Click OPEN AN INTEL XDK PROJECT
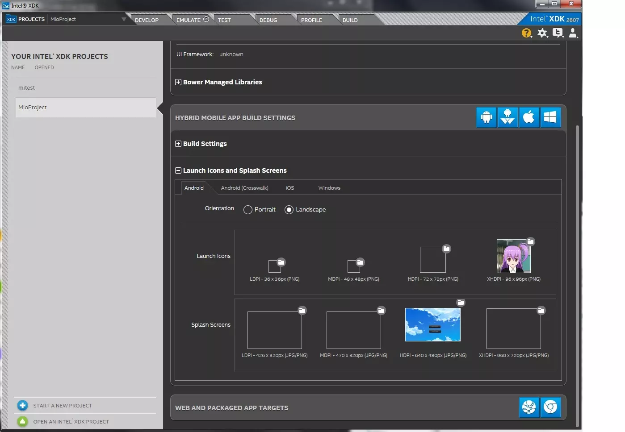The width and height of the screenshot is (625, 432). tap(71, 422)
